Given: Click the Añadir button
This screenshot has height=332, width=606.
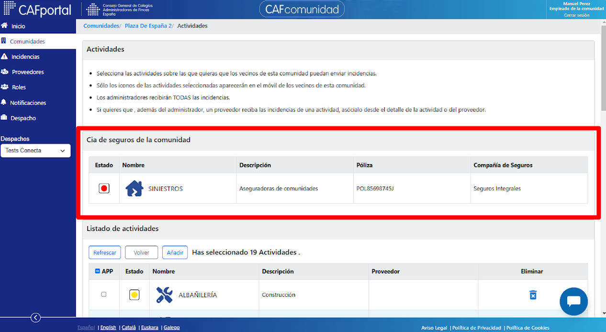Looking at the screenshot, I should 175,253.
